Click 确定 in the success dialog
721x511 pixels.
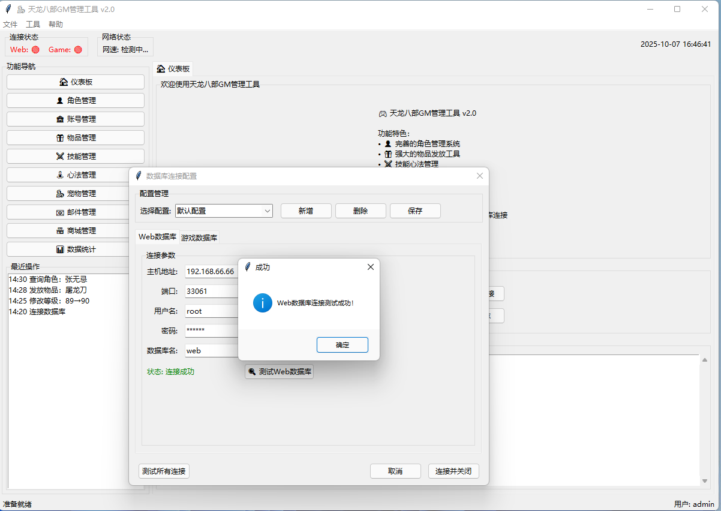342,345
